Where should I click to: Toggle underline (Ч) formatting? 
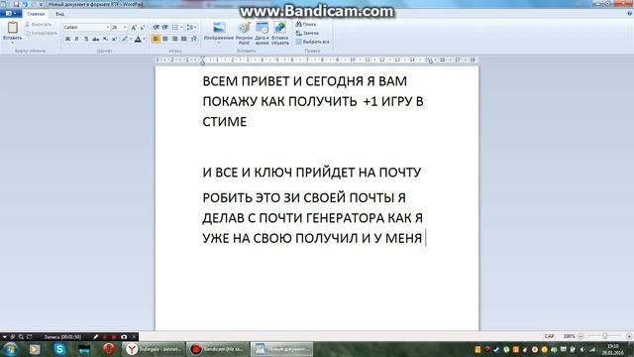pos(86,39)
